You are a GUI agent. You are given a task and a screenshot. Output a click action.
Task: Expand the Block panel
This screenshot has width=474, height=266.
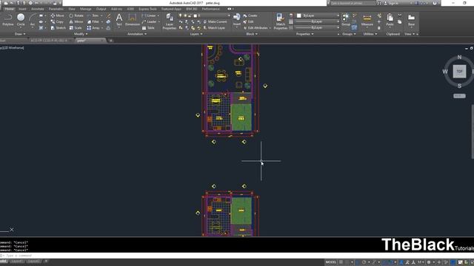pyautogui.click(x=252, y=34)
